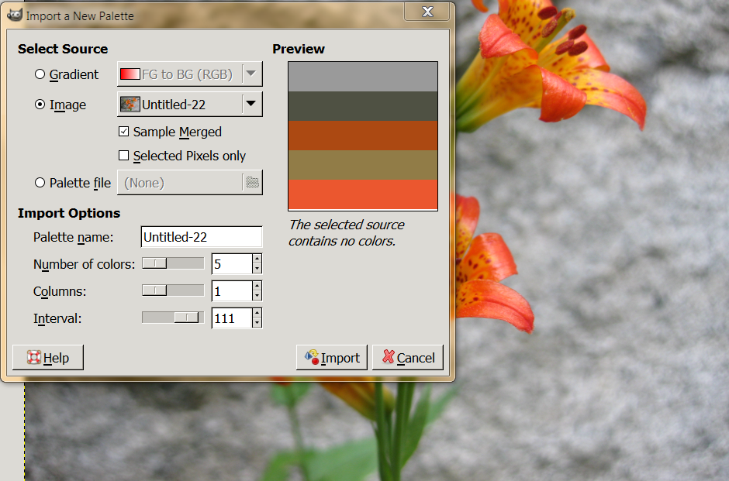
Task: Click the Columns slider
Action: 173,290
